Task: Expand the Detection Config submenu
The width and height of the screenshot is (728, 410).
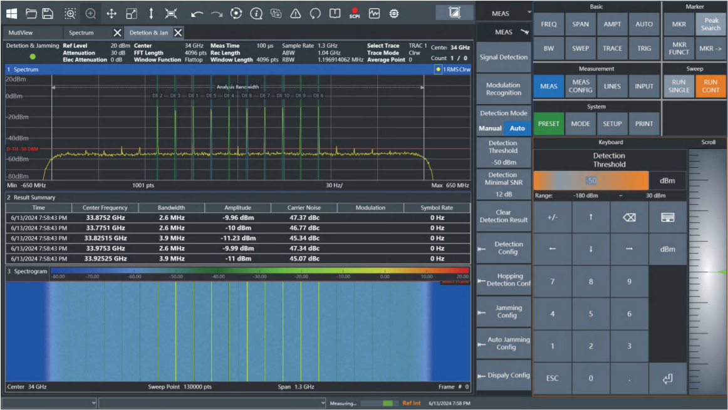Action: click(x=504, y=248)
